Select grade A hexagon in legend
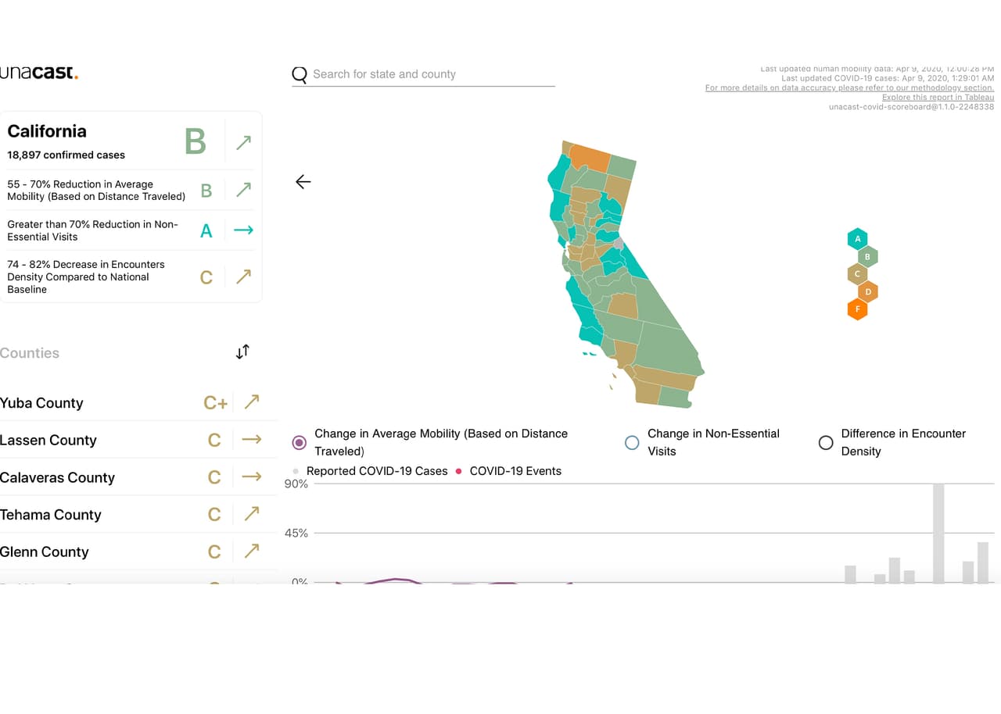The height and width of the screenshot is (714, 1001). [x=857, y=239]
